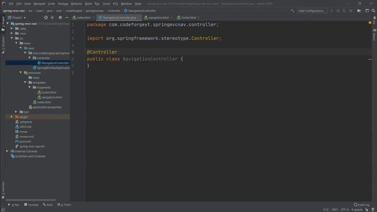This screenshot has height=212, width=377.
Task: Toggle the Structure side tool window
Action: pos(3,45)
